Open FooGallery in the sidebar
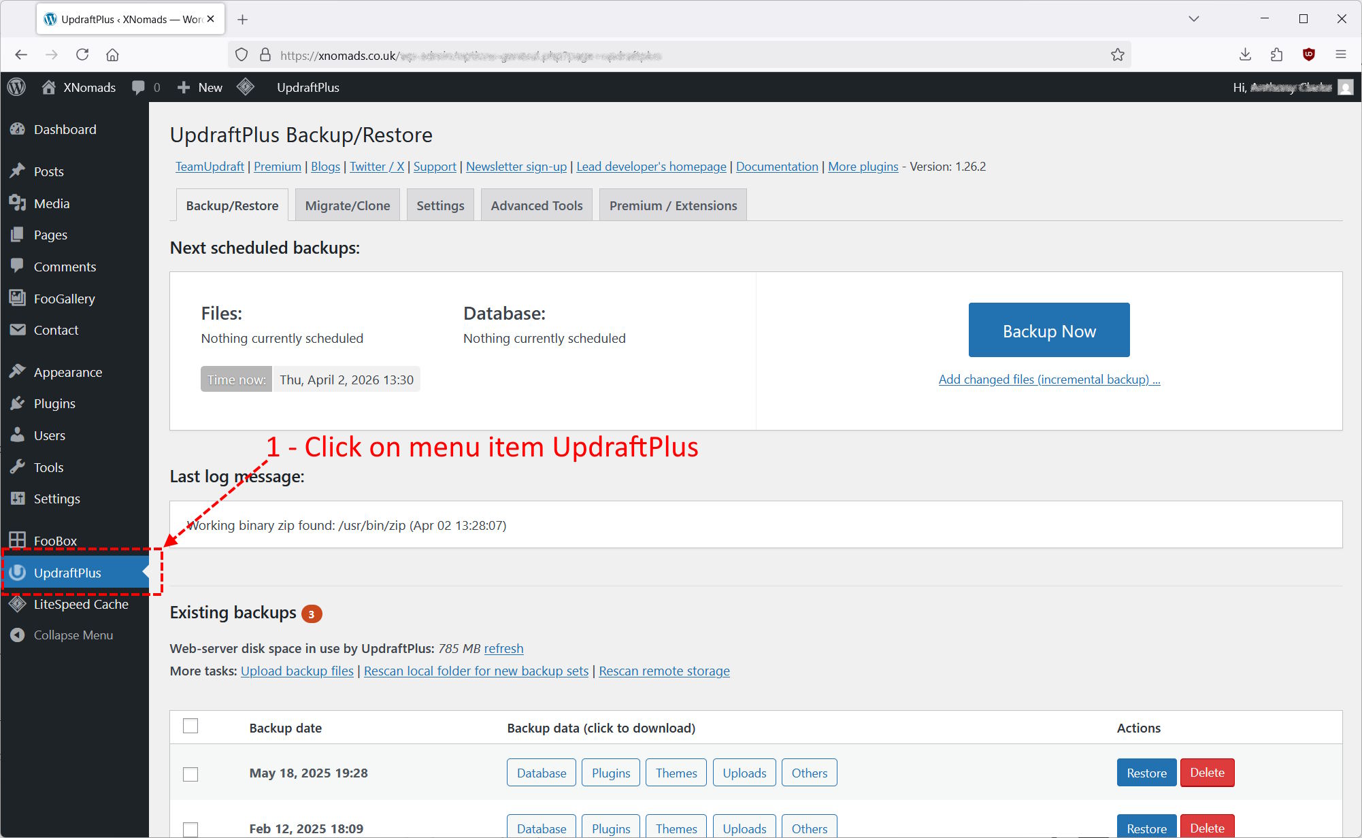The height and width of the screenshot is (838, 1362). click(64, 299)
